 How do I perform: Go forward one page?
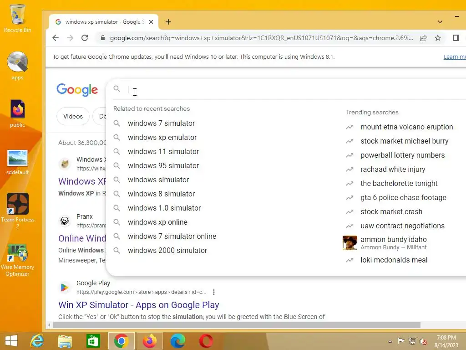pos(70,38)
